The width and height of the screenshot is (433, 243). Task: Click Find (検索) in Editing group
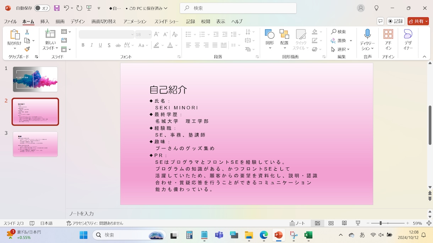pos(339,32)
